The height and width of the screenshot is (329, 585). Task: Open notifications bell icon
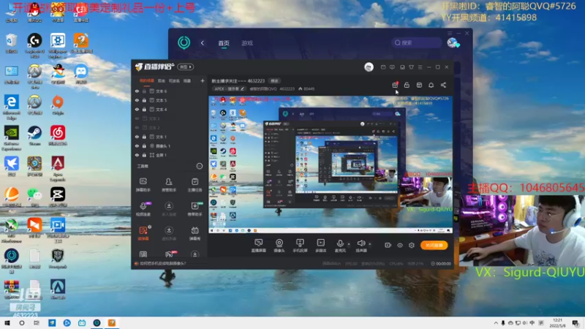coord(431,85)
